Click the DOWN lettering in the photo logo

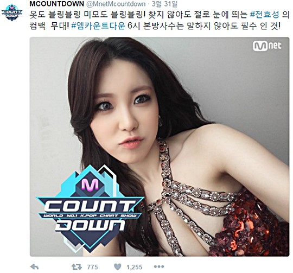90,225
